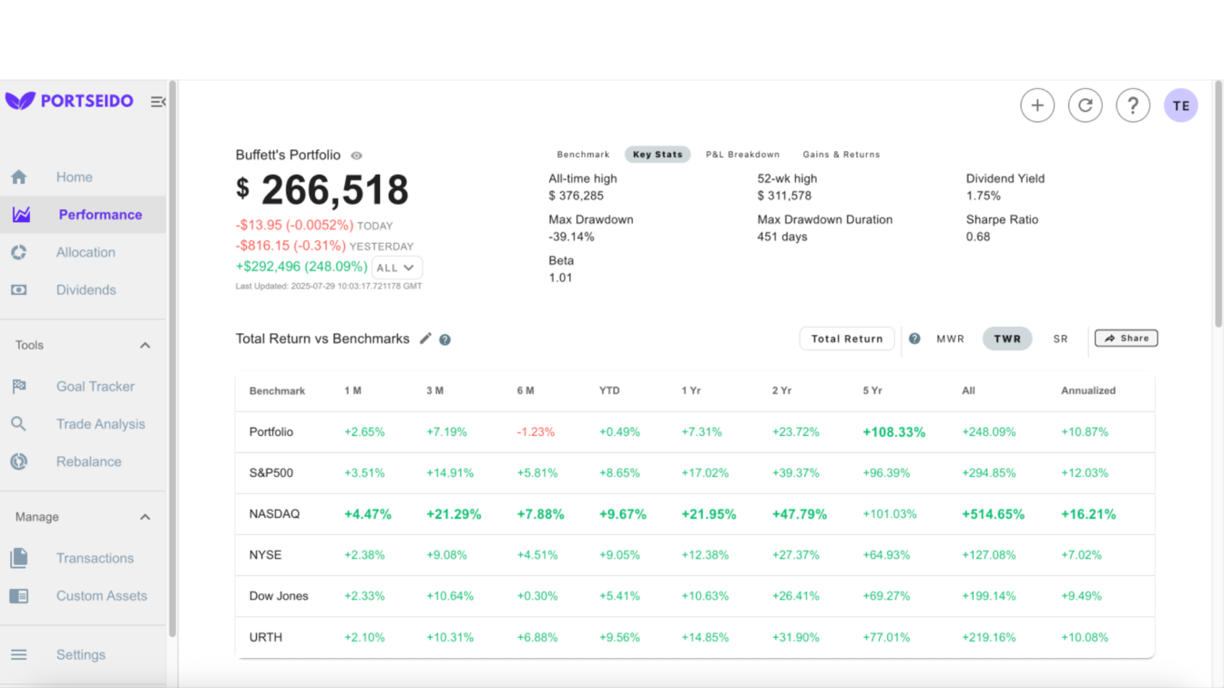Select the TWR return method
This screenshot has width=1224, height=688.
tap(1006, 339)
